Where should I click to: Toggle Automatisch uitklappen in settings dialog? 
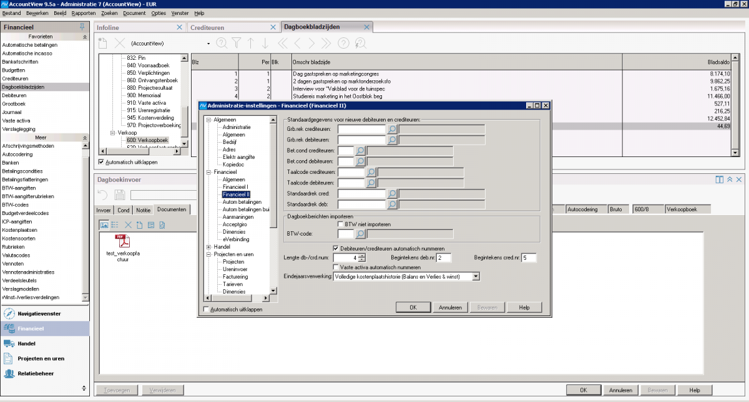pos(207,309)
